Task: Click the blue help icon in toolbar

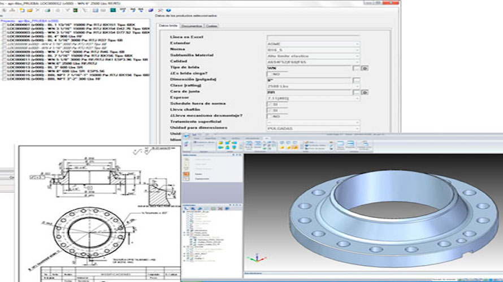Action: pos(170,10)
